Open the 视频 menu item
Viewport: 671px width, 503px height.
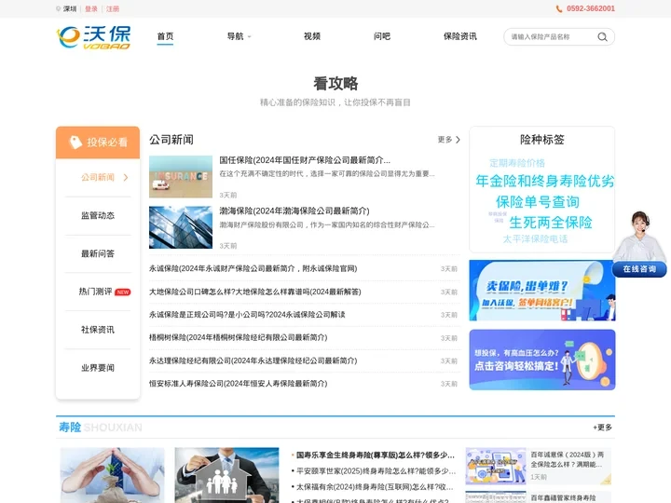pos(312,36)
